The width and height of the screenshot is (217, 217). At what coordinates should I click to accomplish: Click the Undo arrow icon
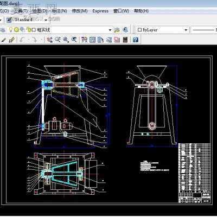click(22, 40)
